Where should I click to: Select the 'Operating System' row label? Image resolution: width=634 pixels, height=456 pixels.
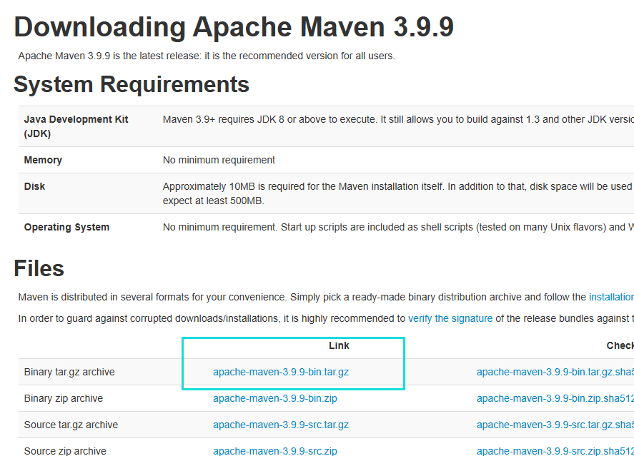click(66, 227)
